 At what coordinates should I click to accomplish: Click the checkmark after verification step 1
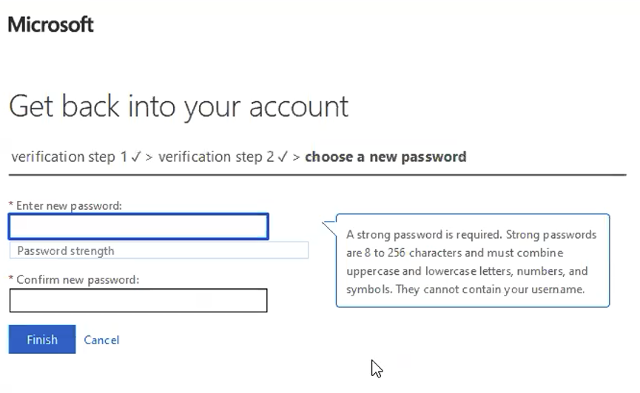coord(136,157)
